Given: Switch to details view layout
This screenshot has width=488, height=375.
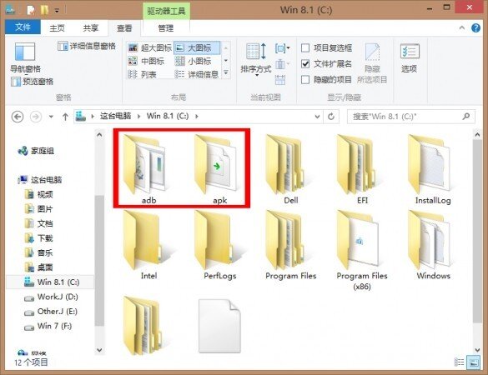Looking at the screenshot, I should [197, 74].
